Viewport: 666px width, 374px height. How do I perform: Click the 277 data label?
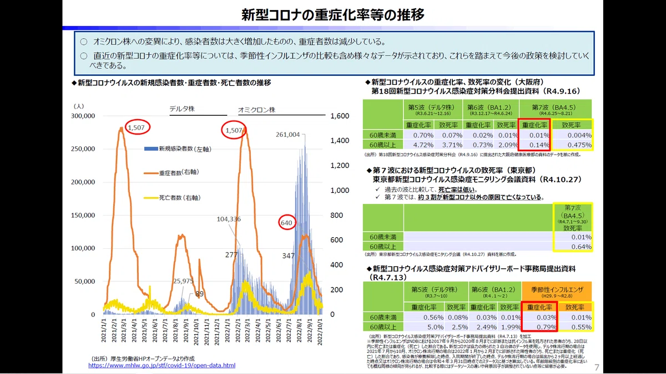pyautogui.click(x=231, y=255)
